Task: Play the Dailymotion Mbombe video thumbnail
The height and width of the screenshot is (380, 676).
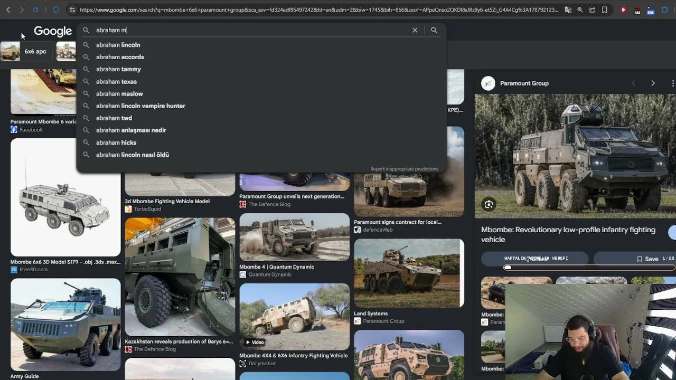Action: coord(294,317)
